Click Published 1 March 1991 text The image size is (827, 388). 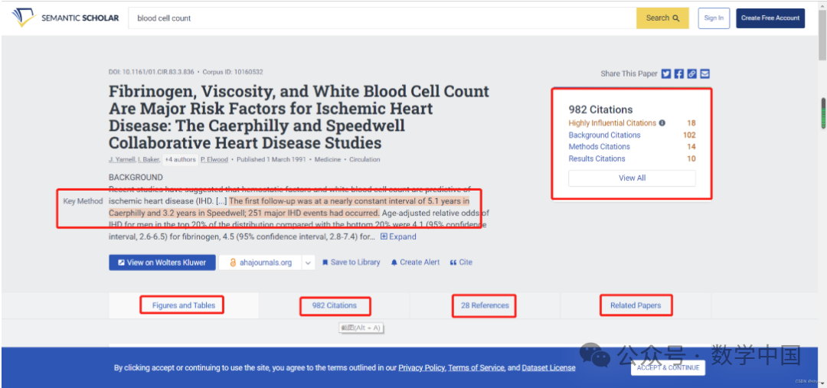tap(273, 159)
